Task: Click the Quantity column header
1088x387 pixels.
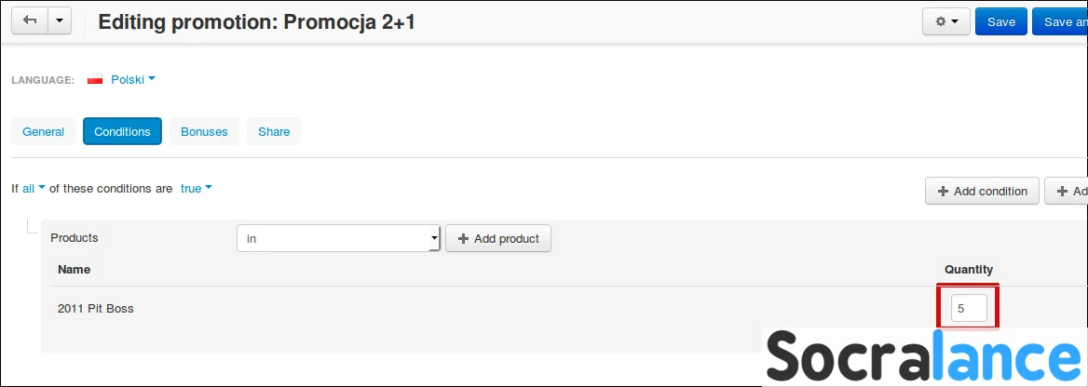Action: (969, 269)
